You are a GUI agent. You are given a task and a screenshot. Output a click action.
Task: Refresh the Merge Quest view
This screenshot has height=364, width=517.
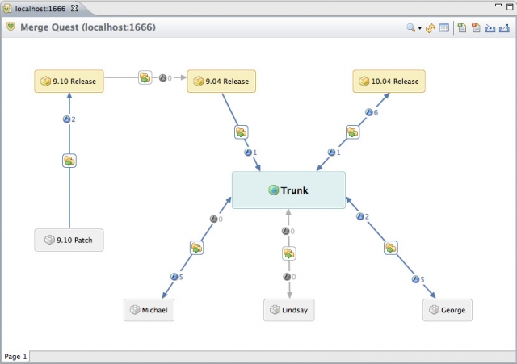431,27
